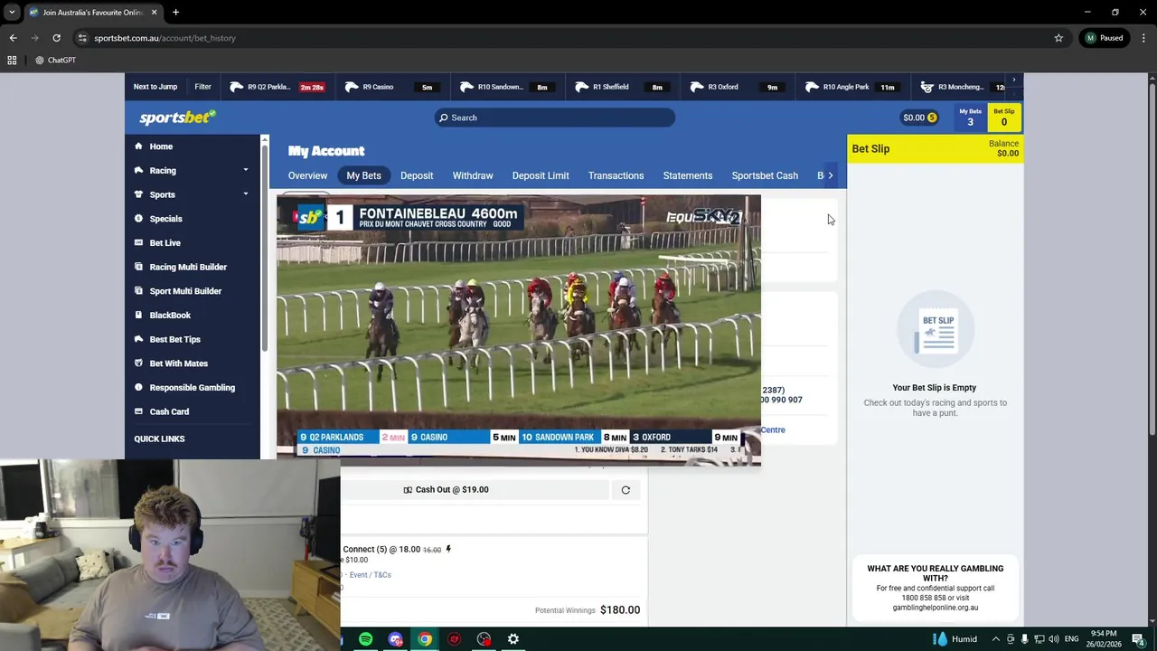Expand the Racing sidebar dropdown arrow
Image resolution: width=1157 pixels, height=651 pixels.
tap(245, 170)
